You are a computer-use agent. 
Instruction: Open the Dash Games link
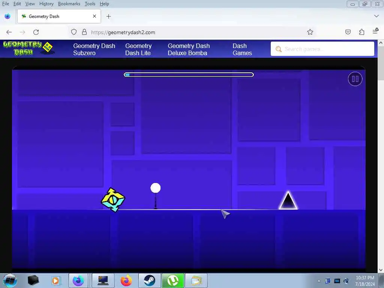(242, 49)
